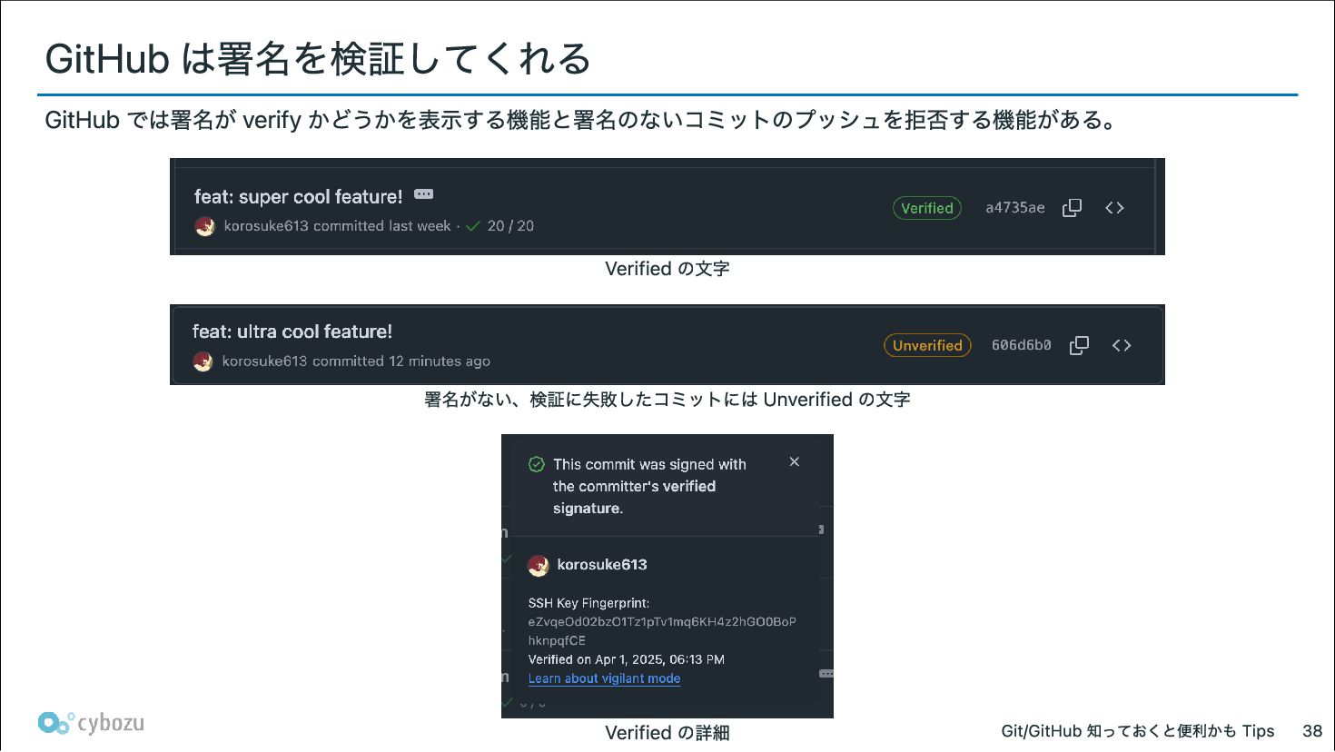Click footer 'Git/GitHub 知っておくと便利かも Tips'
This screenshot has height=752, width=1335.
pyautogui.click(x=1138, y=731)
